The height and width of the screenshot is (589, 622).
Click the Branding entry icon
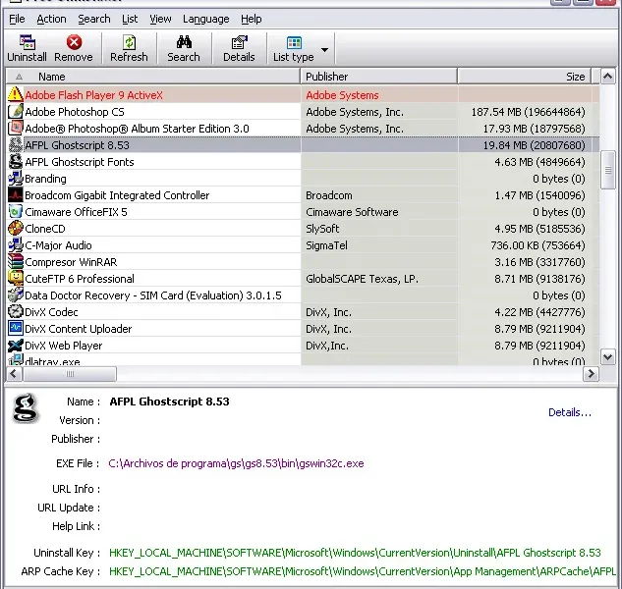pos(16,178)
